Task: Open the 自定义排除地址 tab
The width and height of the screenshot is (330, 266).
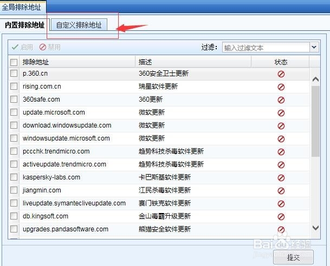Action: [79, 25]
